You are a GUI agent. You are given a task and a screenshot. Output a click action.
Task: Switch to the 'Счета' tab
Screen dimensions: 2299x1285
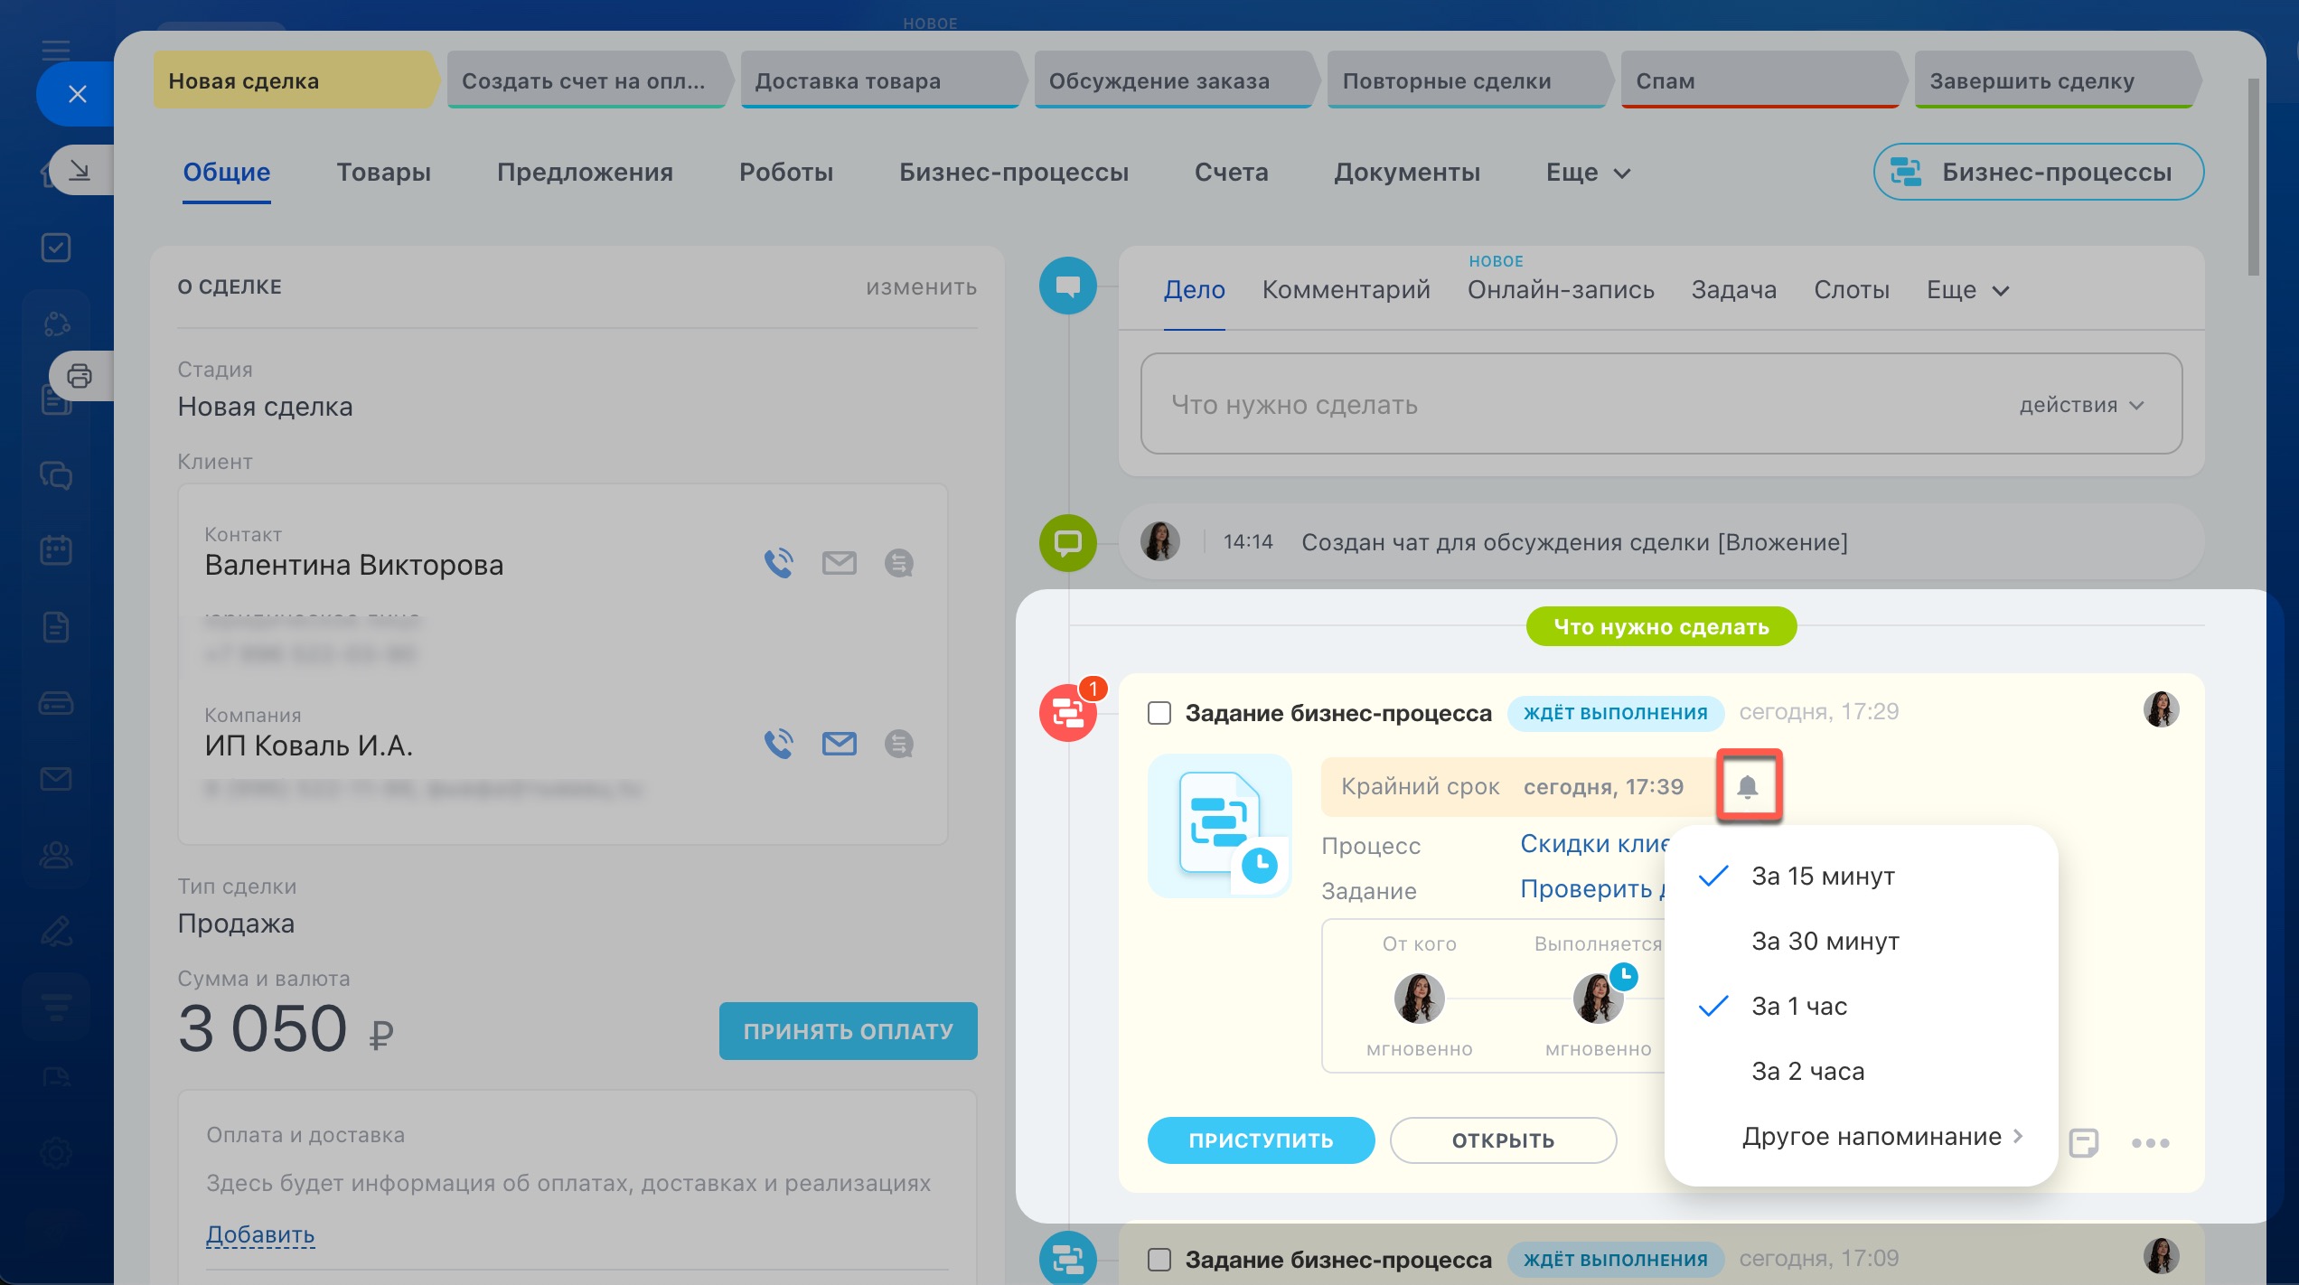pos(1231,172)
